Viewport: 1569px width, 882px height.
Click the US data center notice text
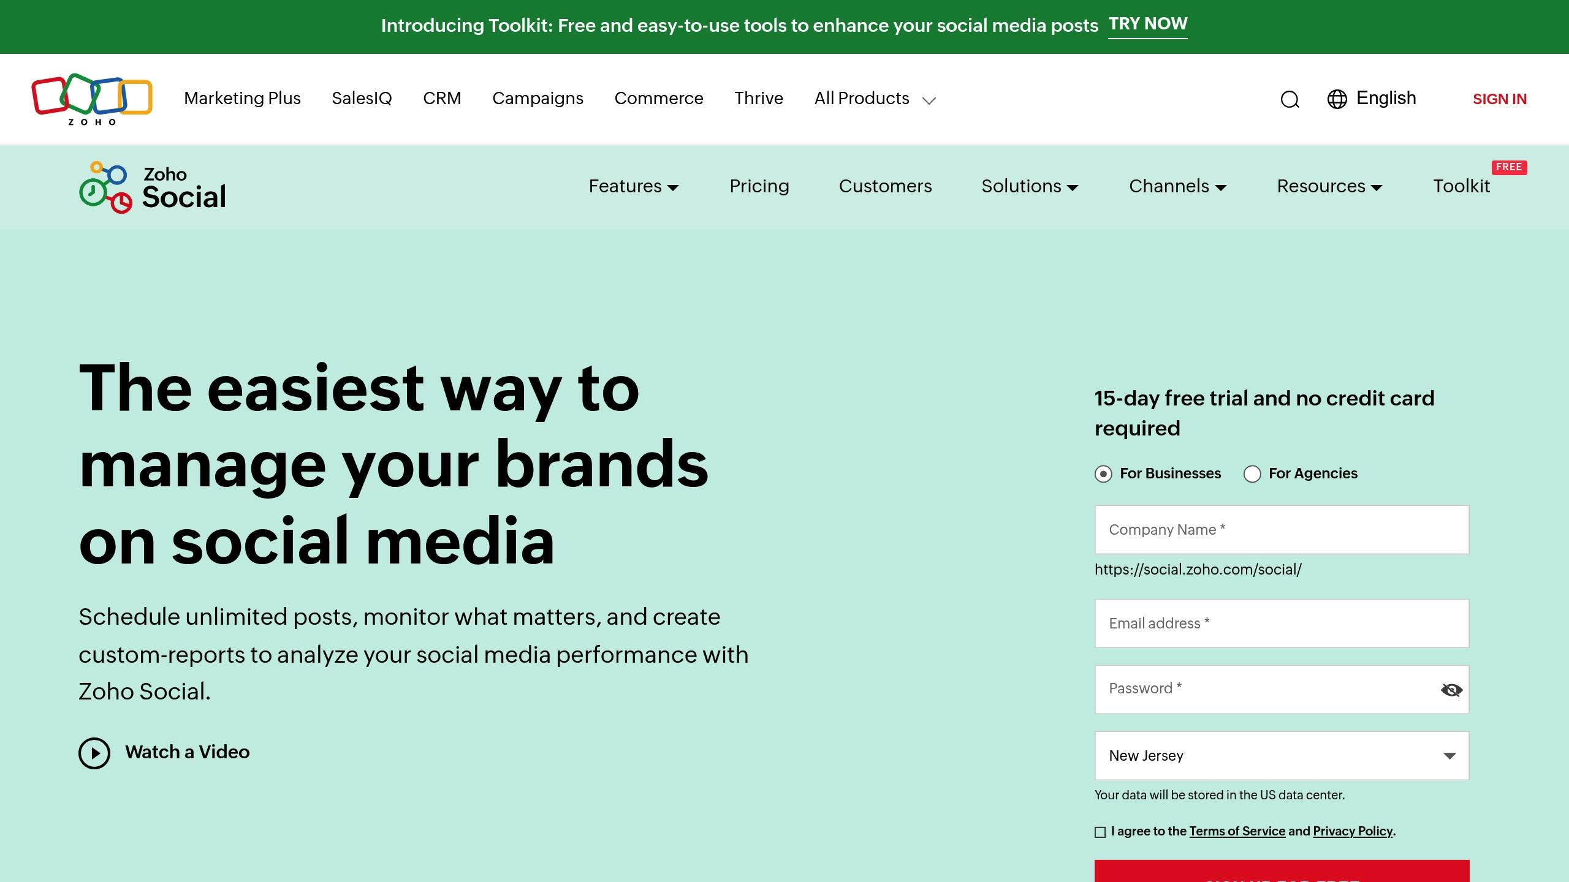[x=1220, y=795]
